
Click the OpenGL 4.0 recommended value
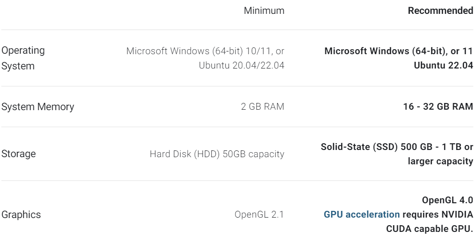coord(447,200)
